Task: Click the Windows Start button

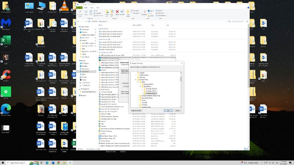Action: point(3,163)
